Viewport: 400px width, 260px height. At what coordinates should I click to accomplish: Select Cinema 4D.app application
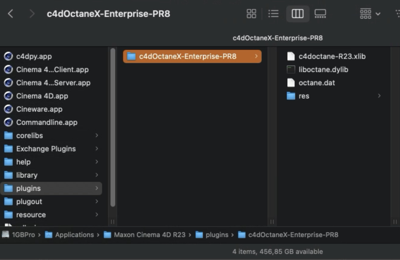(42, 96)
